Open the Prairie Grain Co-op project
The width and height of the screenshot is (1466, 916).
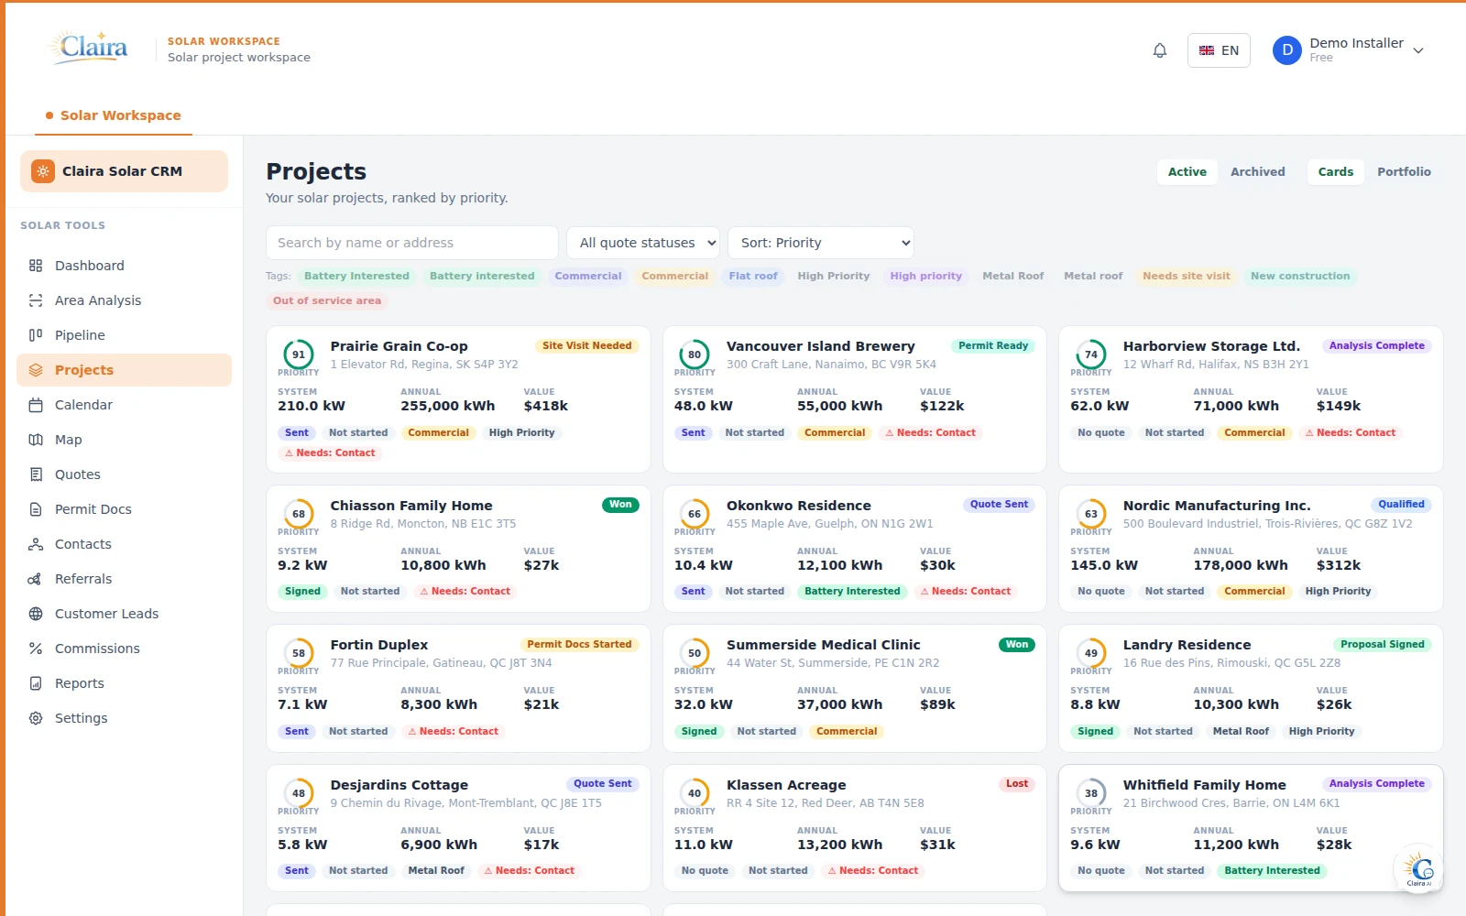point(458,399)
